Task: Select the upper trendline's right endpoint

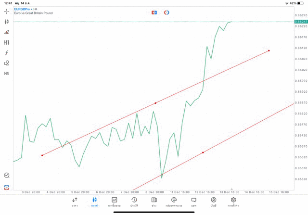Action: [269, 51]
